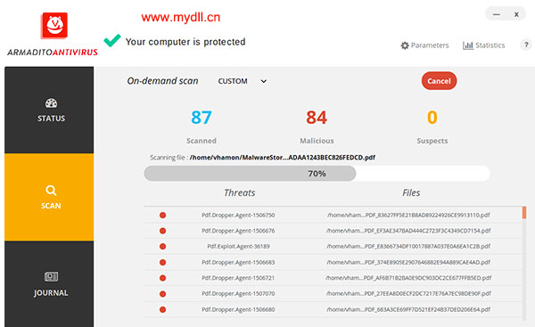
Task: Click red dot for Pdf.Dropper.Agent-1506680
Action: click(x=163, y=309)
